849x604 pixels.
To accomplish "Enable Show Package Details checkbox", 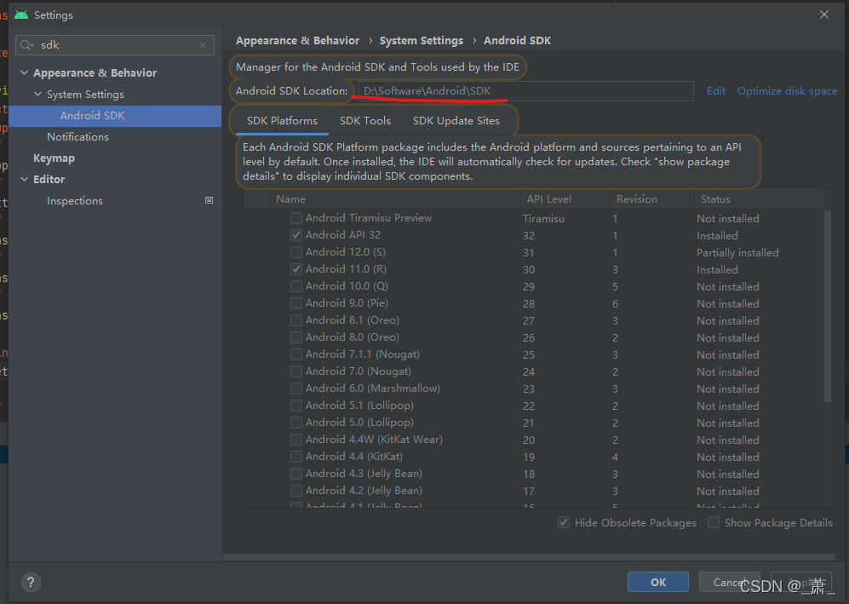I will pos(714,523).
